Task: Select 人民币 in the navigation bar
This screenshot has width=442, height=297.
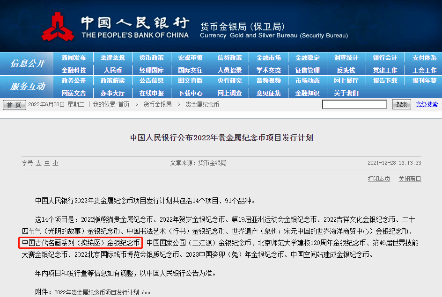Action: [112, 70]
